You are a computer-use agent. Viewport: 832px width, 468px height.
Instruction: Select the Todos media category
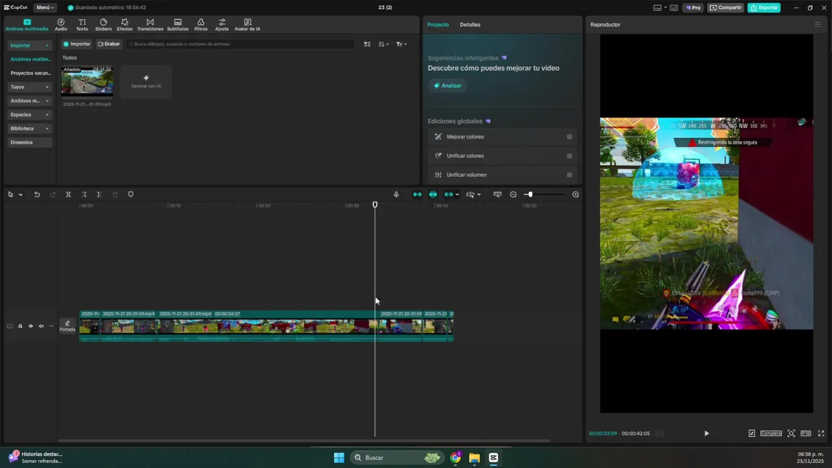[x=70, y=58]
